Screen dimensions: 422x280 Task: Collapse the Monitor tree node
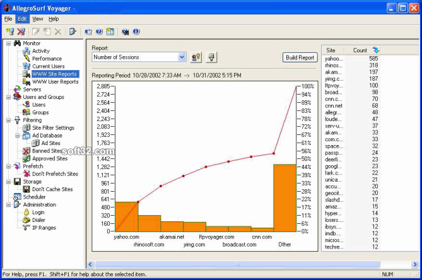click(x=9, y=44)
